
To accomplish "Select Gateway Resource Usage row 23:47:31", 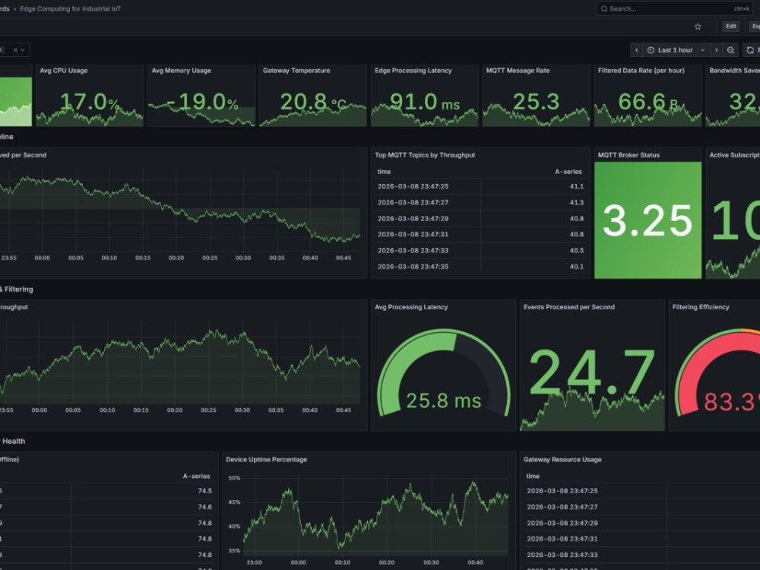I will pyautogui.click(x=641, y=539).
